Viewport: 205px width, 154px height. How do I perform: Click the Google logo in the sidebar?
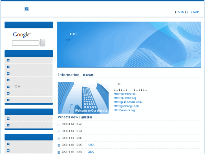pyautogui.click(x=22, y=35)
